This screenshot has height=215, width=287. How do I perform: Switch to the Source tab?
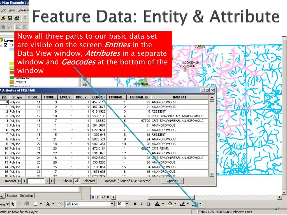12,196
